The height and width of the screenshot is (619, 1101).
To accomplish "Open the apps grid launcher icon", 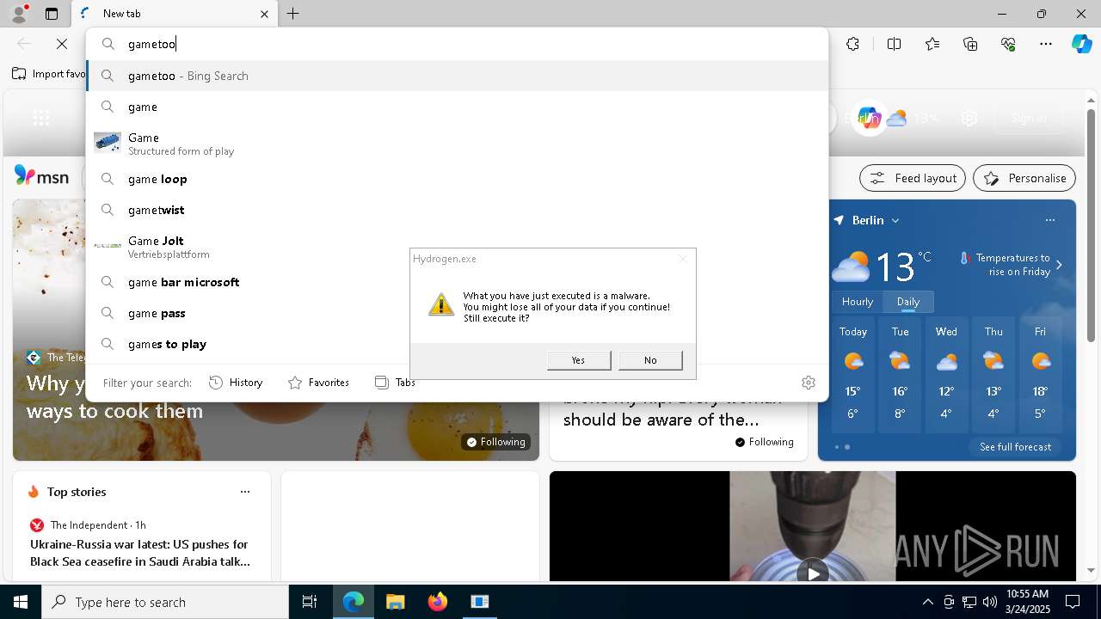I will pos(40,119).
